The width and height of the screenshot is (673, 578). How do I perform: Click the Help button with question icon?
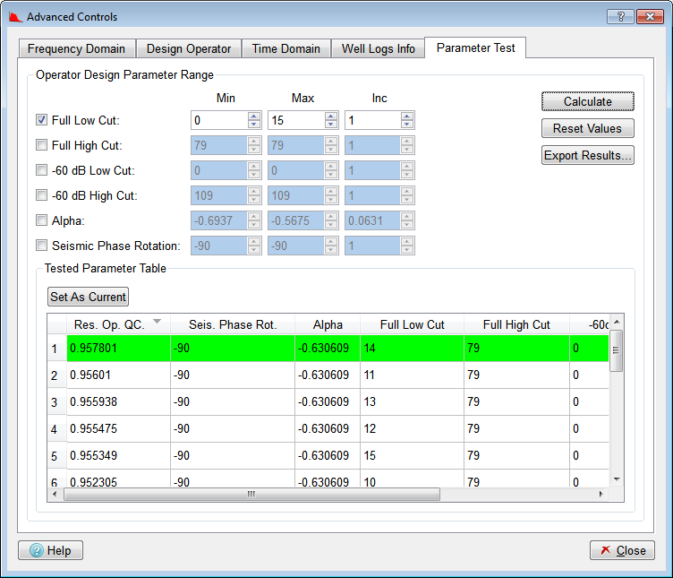point(51,550)
